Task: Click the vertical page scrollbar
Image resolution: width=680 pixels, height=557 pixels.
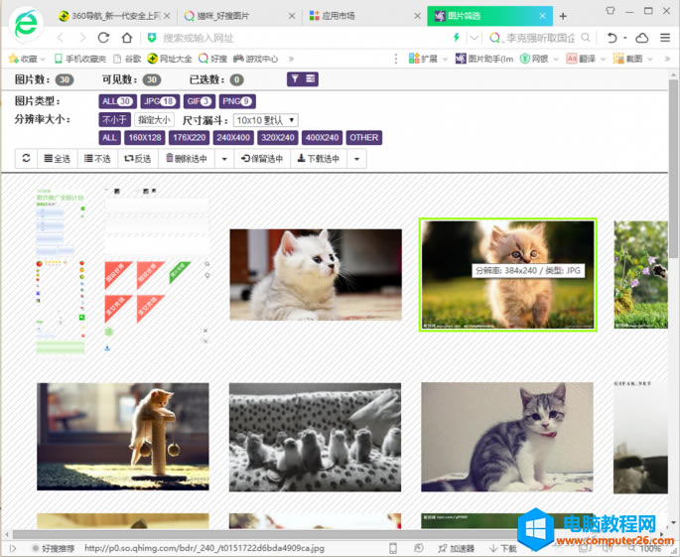Action: 673,298
